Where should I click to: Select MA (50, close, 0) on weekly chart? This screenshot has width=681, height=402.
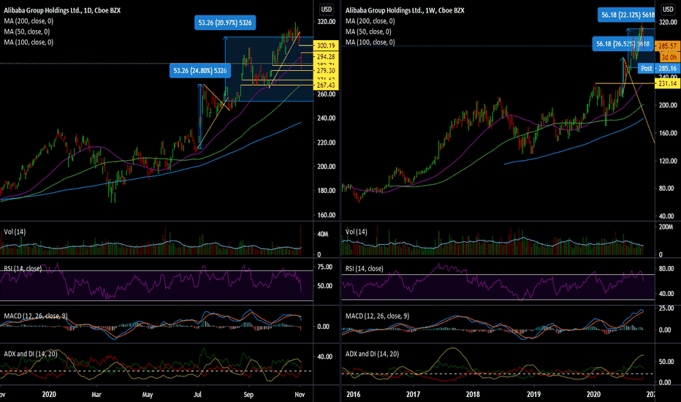click(369, 31)
